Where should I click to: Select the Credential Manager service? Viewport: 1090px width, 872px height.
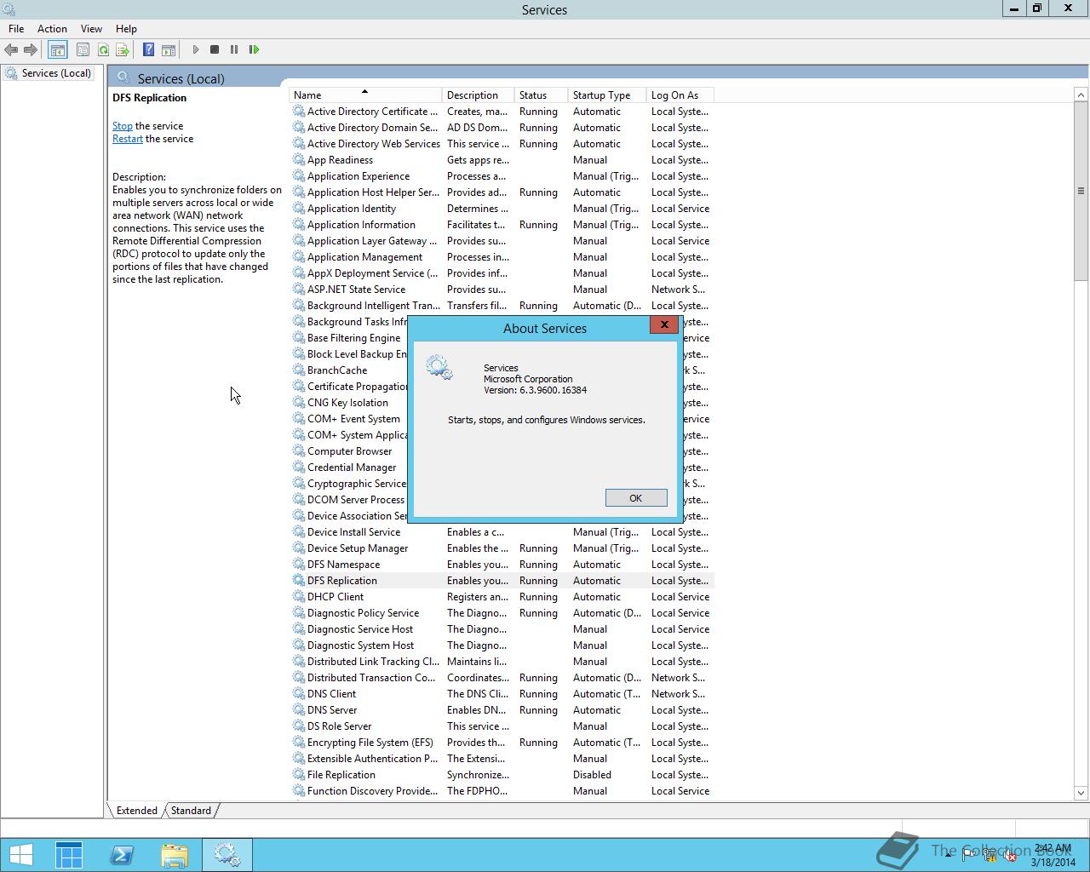click(x=349, y=468)
